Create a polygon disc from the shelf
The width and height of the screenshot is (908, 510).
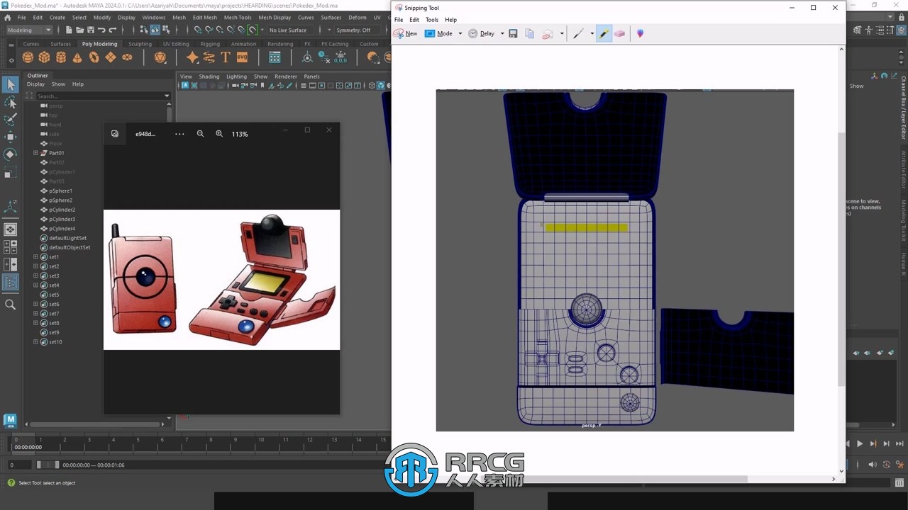pyautogui.click(x=127, y=57)
